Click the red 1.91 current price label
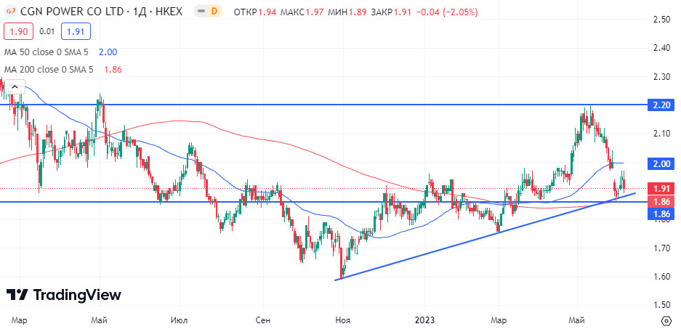Viewport: 681px width, 329px height. click(x=661, y=187)
